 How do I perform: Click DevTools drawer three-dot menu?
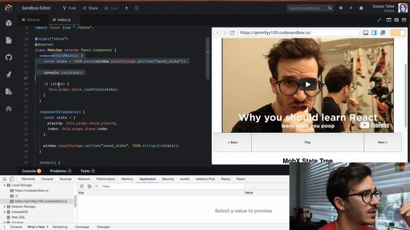click(4, 227)
